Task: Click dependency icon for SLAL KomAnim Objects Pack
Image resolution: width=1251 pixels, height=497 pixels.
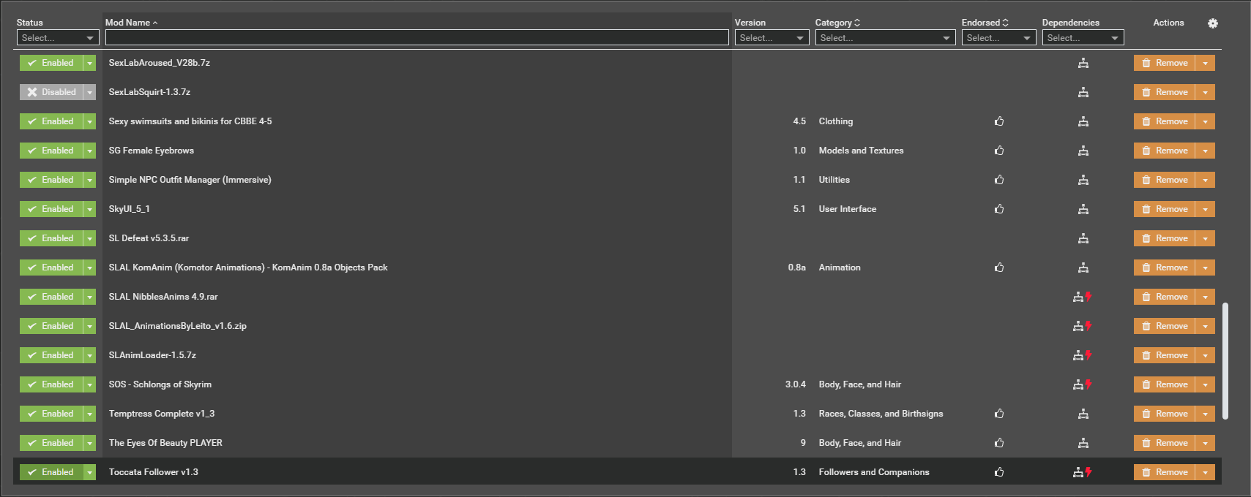Action: (1083, 268)
